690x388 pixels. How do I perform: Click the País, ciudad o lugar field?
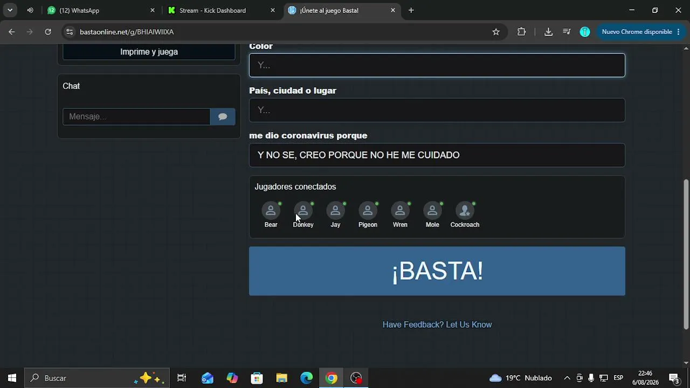pyautogui.click(x=437, y=110)
